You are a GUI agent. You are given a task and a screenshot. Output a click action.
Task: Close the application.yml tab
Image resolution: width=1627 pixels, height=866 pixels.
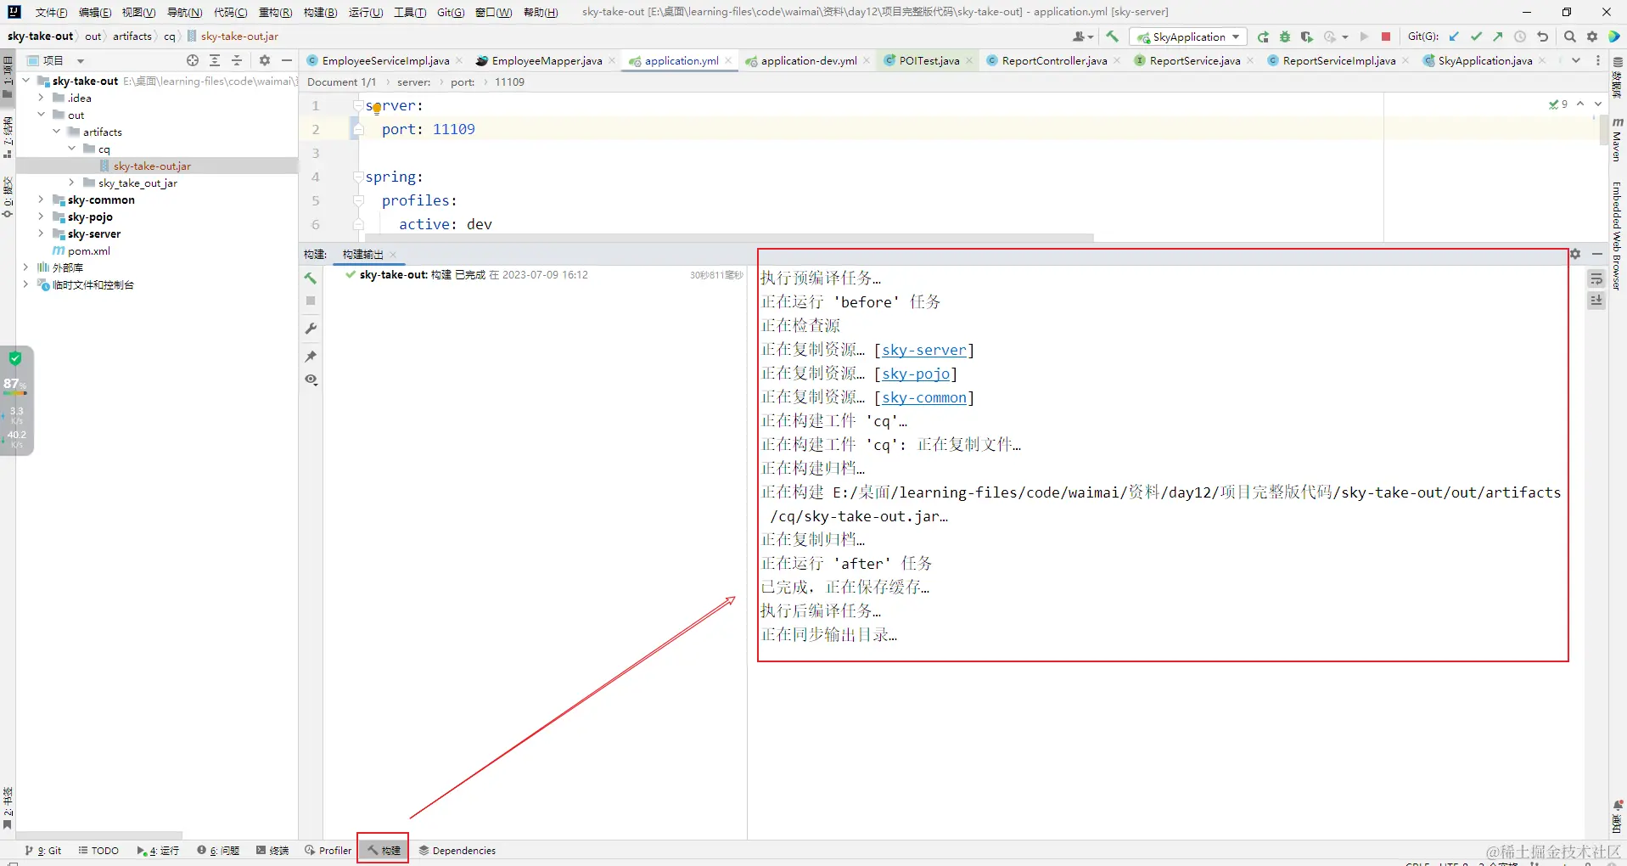point(728,60)
